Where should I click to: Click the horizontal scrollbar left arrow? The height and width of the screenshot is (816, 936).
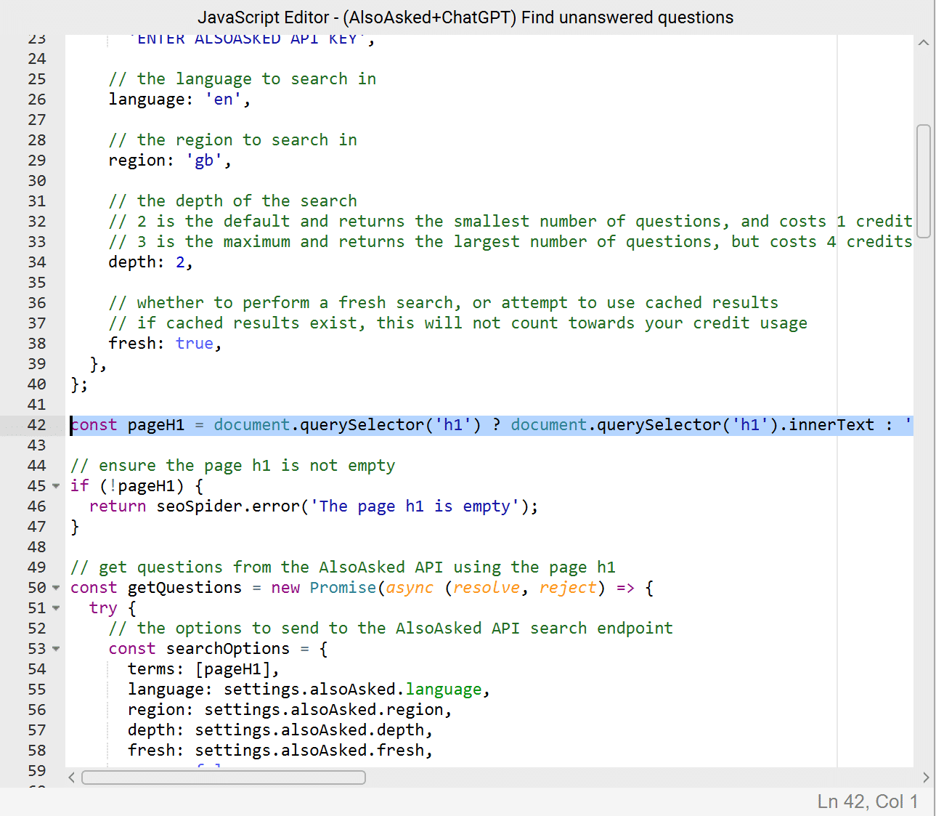tap(71, 777)
